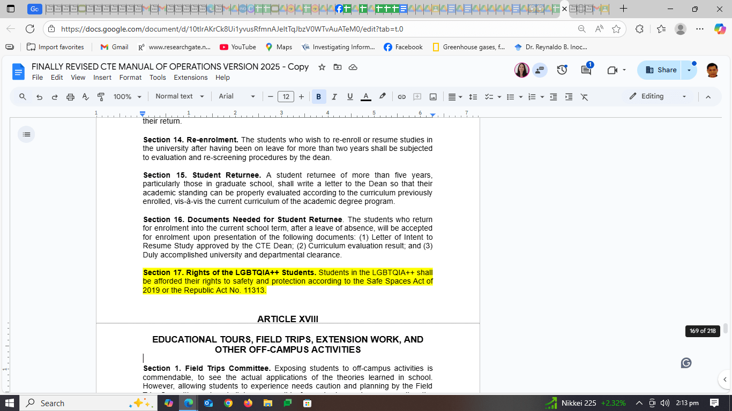Show the document outline sidebar

26,134
